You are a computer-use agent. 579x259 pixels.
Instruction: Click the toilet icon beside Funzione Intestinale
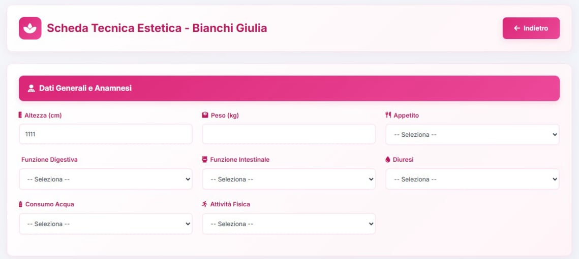[x=205, y=160]
